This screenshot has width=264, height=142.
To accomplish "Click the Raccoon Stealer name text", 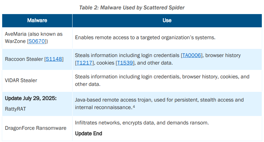I will pyautogui.click(x=24, y=59).
